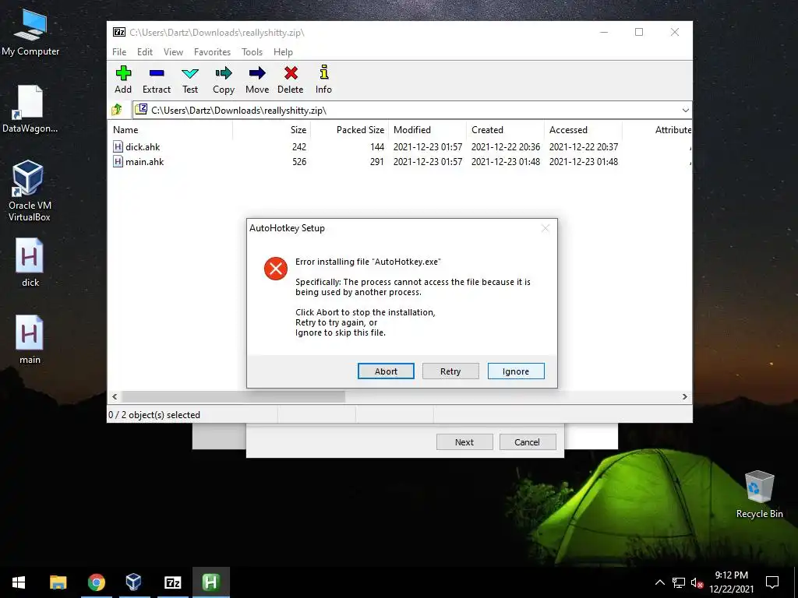Viewport: 798px width, 598px height.
Task: Show hidden system tray icons
Action: coord(659,582)
